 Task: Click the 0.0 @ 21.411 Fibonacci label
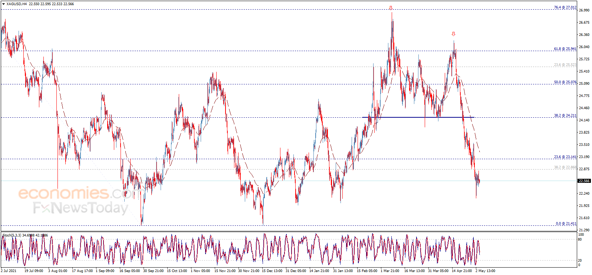[x=566, y=224]
